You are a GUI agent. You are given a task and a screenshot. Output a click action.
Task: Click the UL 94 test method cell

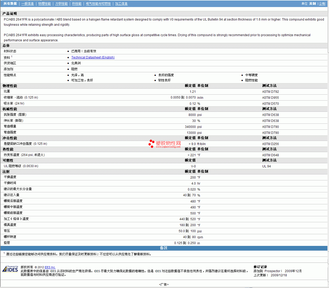coord(266,166)
